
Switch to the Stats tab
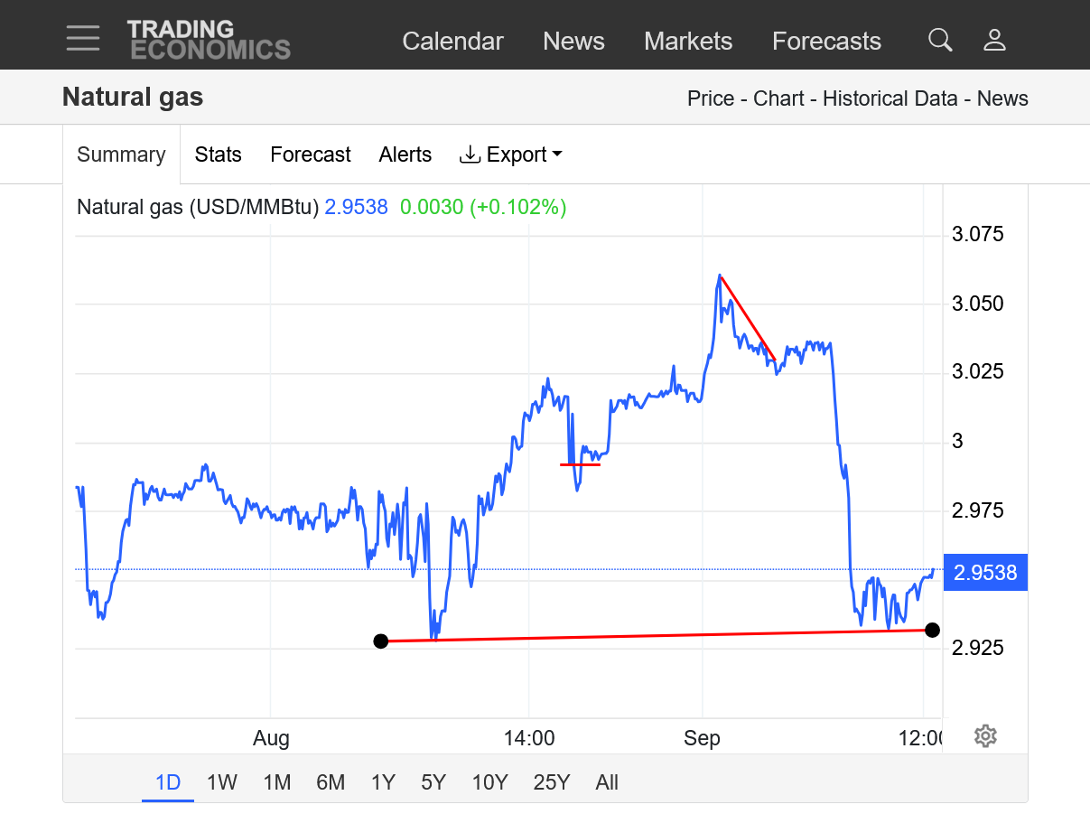(219, 154)
